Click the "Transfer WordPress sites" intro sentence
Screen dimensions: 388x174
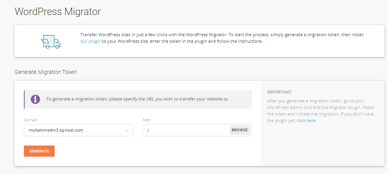152,35
